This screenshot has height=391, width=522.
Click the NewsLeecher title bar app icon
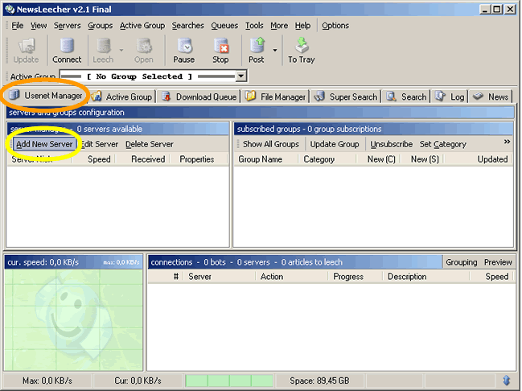click(x=10, y=10)
